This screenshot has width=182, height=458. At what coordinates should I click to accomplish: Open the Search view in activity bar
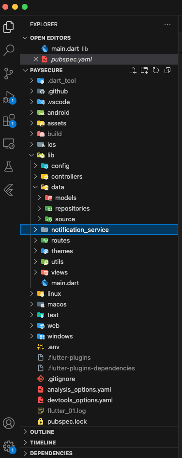click(x=9, y=50)
